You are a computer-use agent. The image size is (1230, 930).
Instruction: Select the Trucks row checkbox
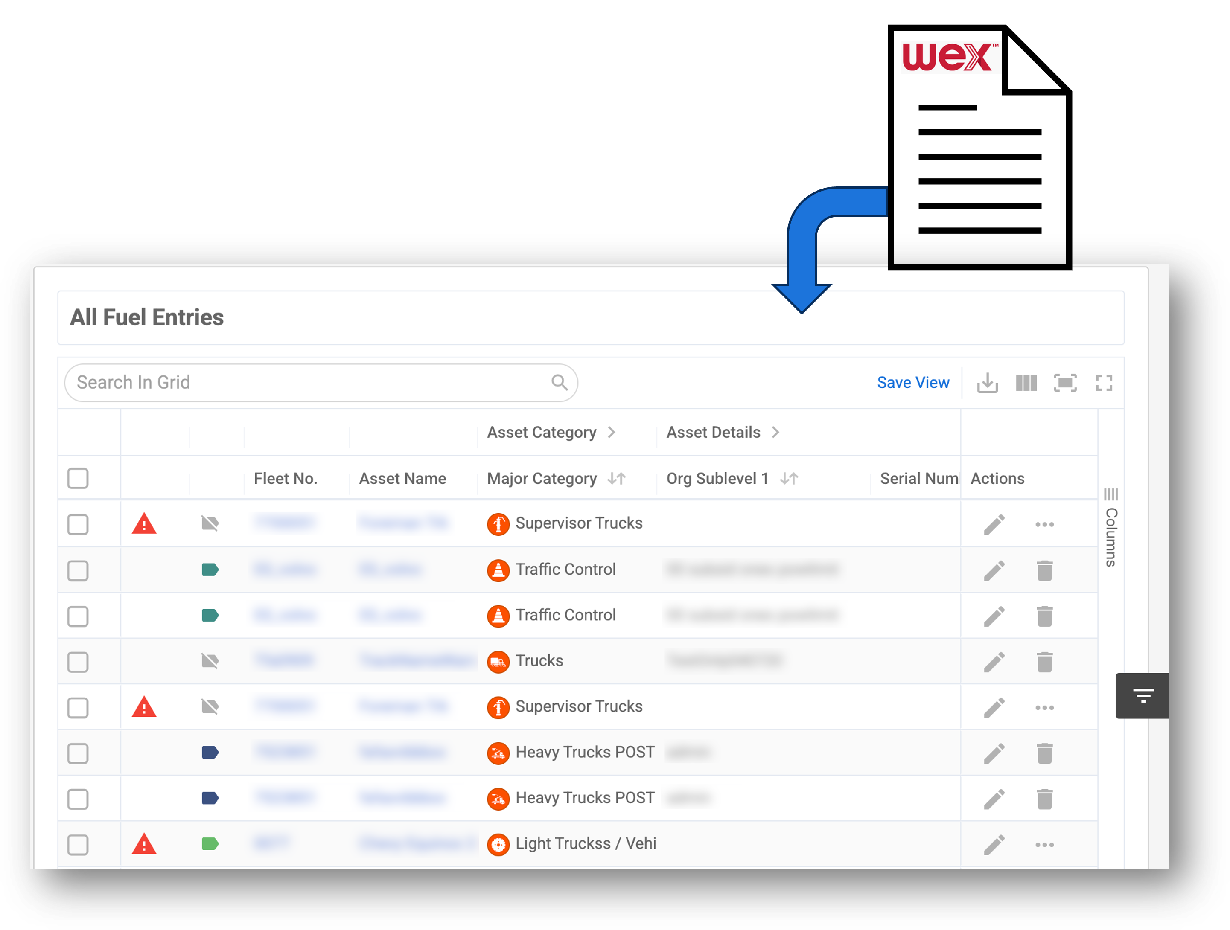click(78, 662)
